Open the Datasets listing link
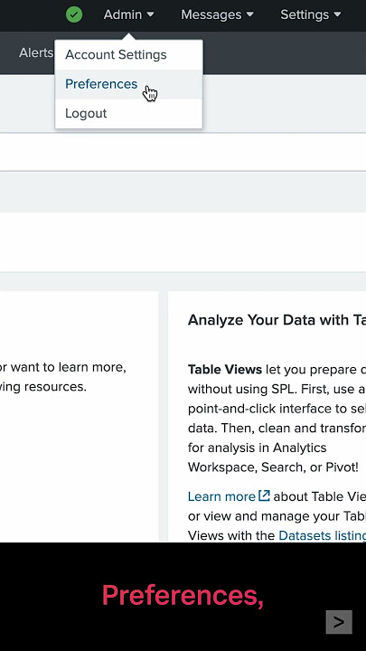 pyautogui.click(x=322, y=535)
